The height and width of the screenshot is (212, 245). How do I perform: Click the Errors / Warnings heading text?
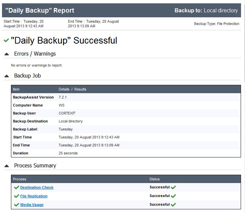35,54
